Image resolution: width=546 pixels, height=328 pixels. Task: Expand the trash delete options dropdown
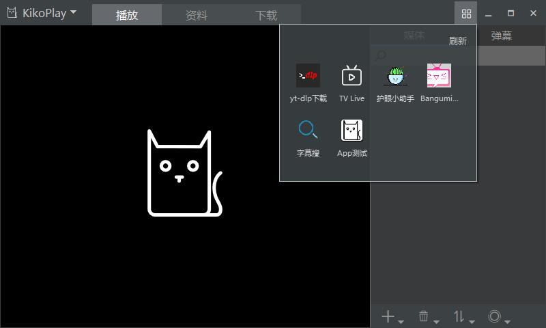(x=427, y=316)
